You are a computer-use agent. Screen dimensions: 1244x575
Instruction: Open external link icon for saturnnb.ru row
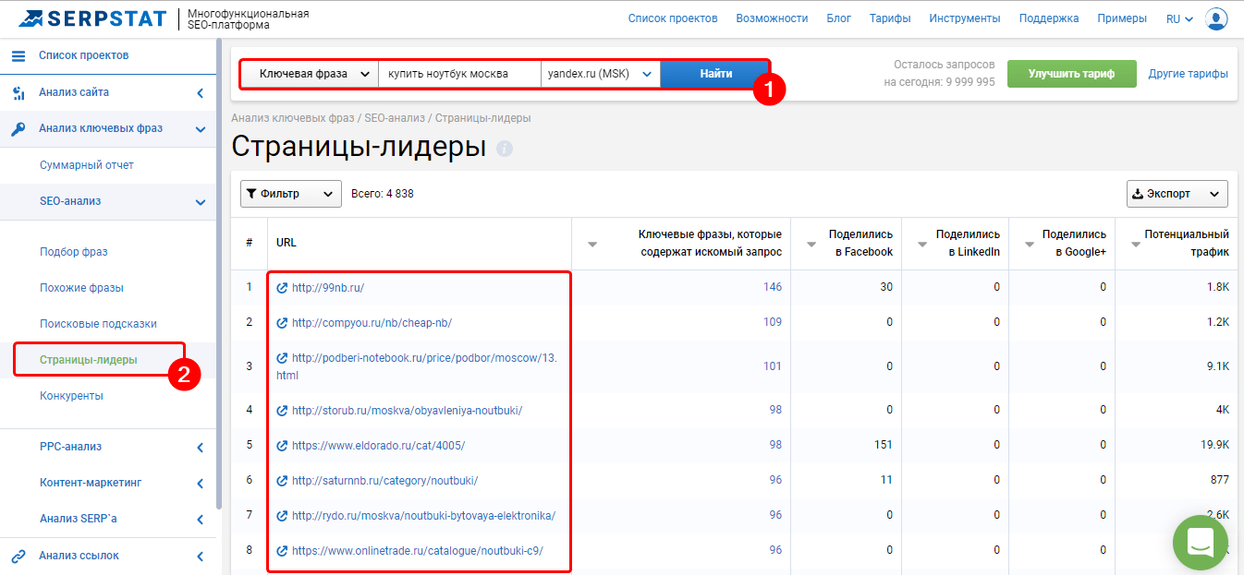tap(283, 481)
